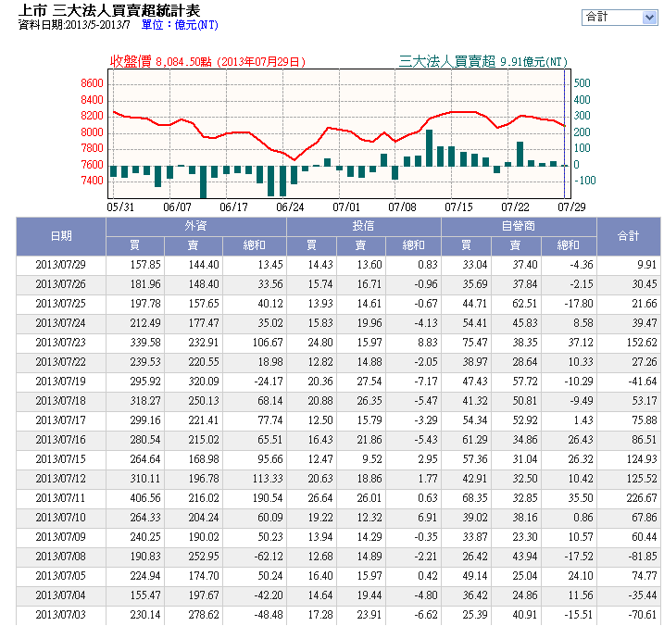Click total value 226.67 for 07/11
The width and height of the screenshot is (664, 626).
(642, 498)
